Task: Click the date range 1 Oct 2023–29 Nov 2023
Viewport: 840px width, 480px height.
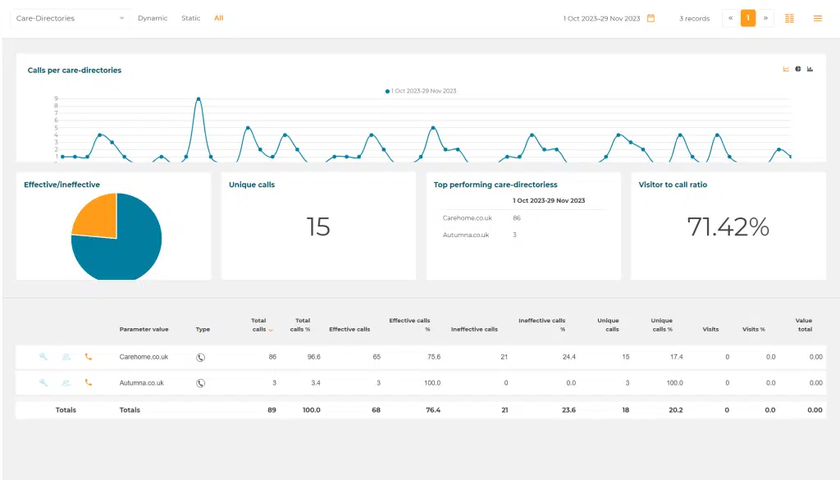Action: [x=601, y=19]
